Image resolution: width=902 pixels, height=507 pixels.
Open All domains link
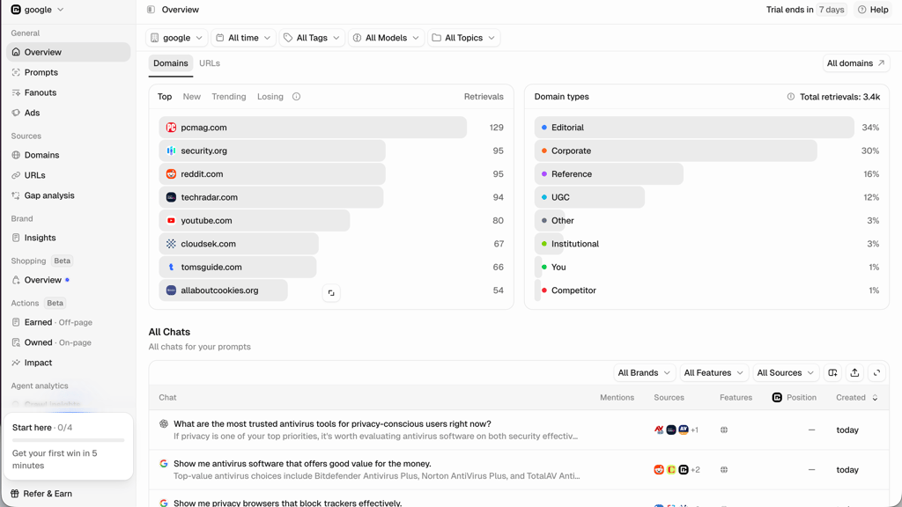[x=856, y=63]
